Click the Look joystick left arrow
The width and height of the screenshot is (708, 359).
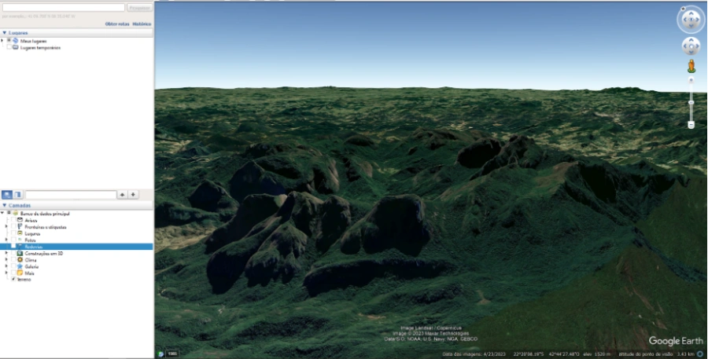coord(684,20)
